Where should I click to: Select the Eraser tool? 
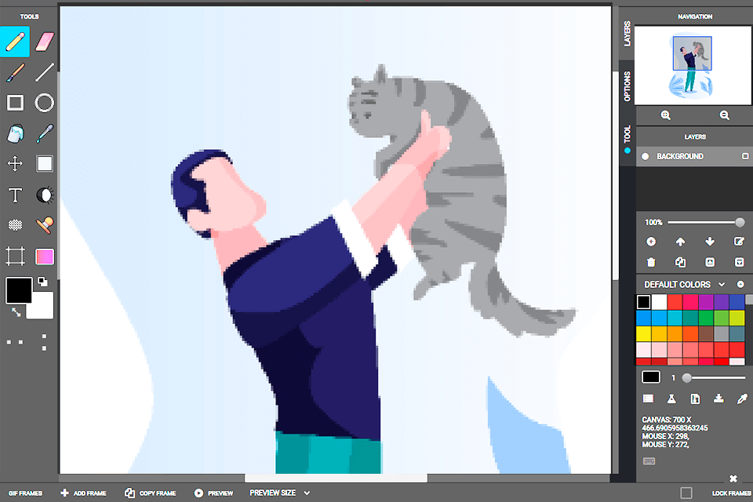point(45,42)
